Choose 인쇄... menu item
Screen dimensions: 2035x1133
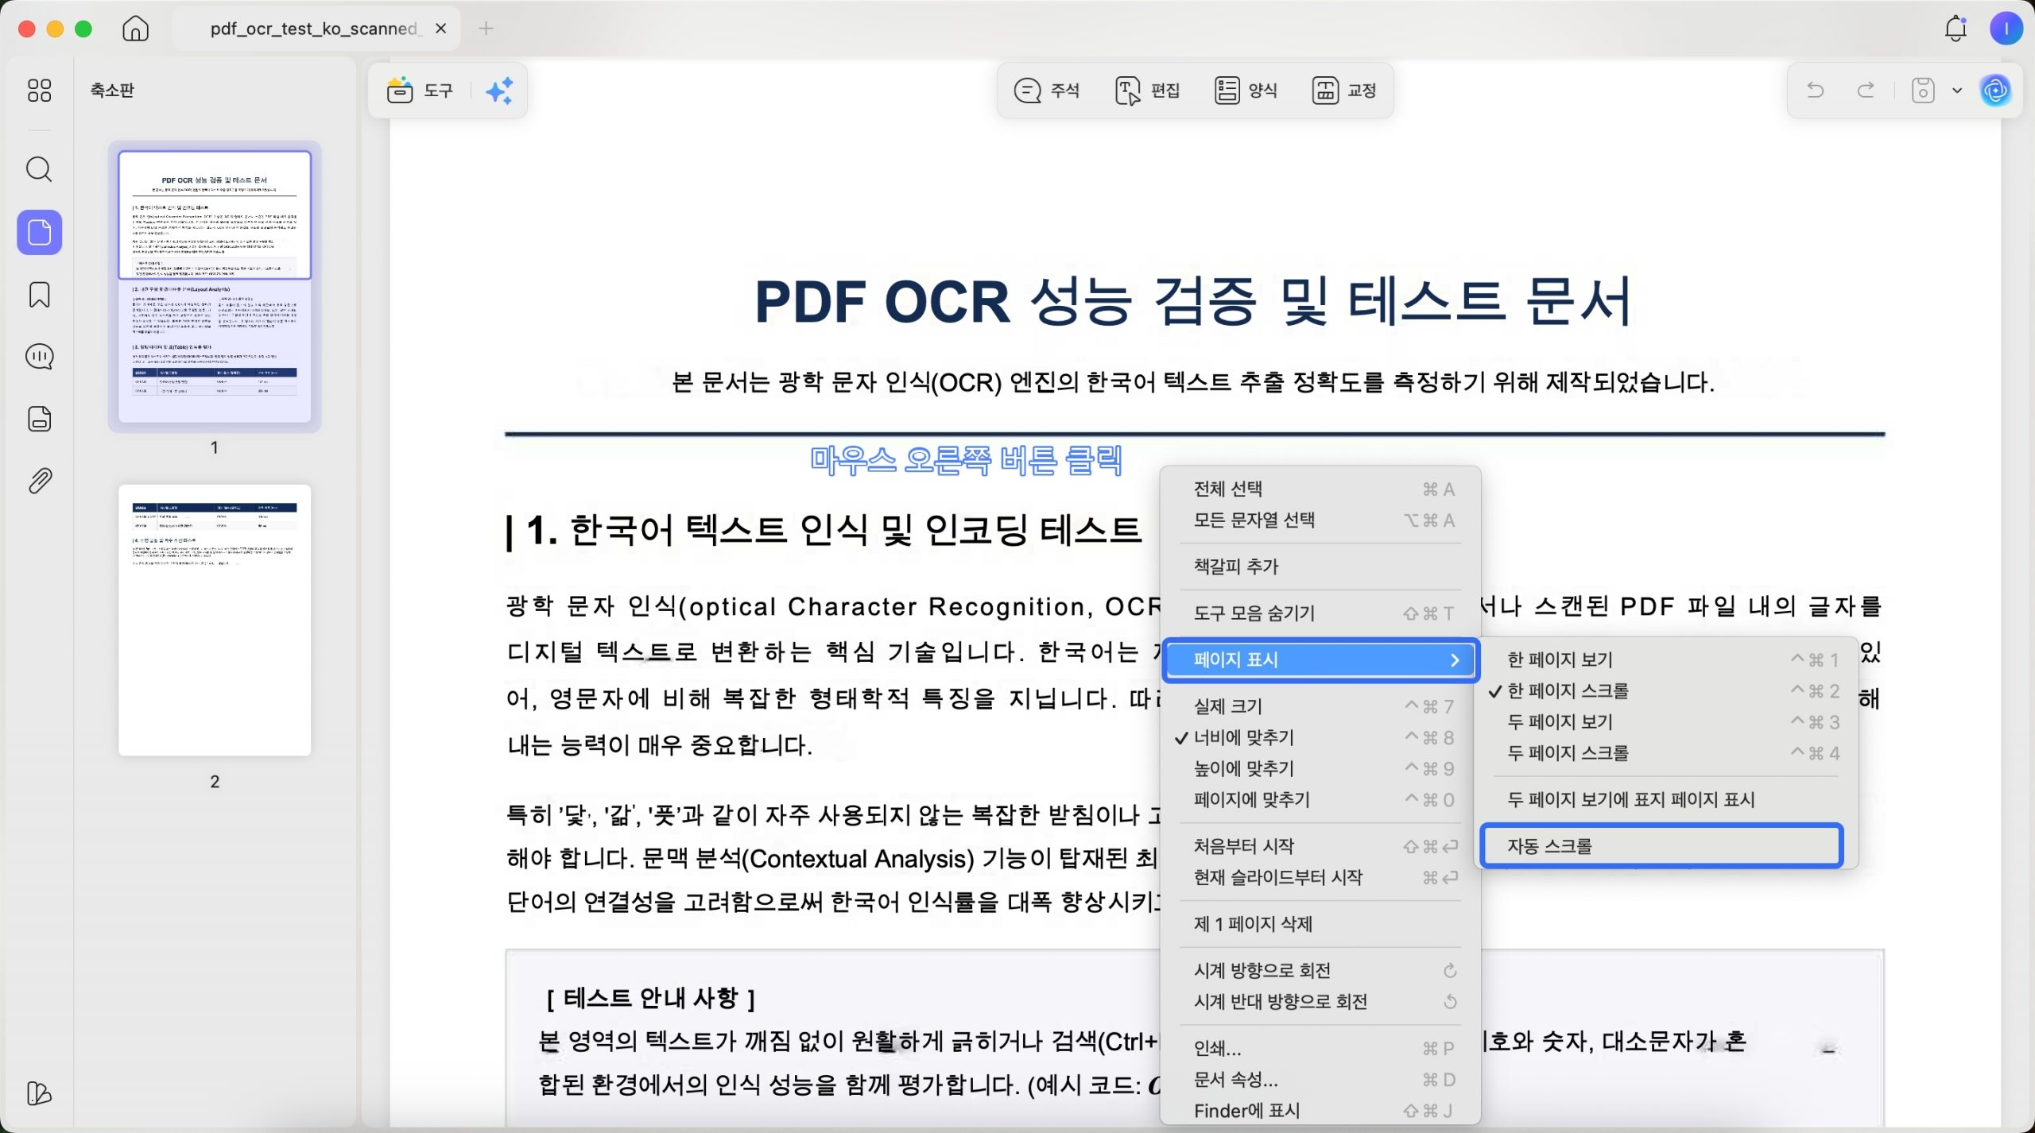pos(1320,1049)
